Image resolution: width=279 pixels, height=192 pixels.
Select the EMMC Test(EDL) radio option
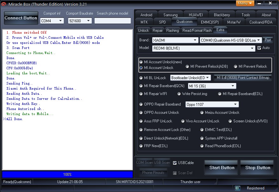(202, 130)
